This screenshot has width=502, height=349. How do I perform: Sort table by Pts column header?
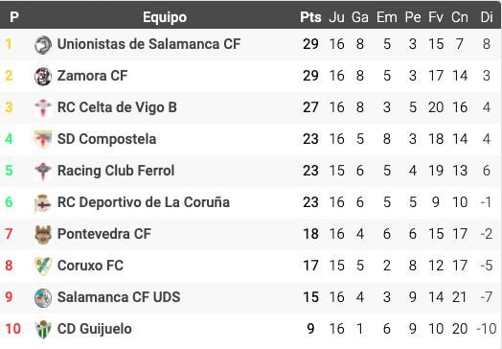coord(310,17)
